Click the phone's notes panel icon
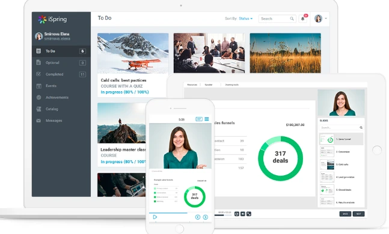The height and width of the screenshot is (234, 389). [199, 119]
